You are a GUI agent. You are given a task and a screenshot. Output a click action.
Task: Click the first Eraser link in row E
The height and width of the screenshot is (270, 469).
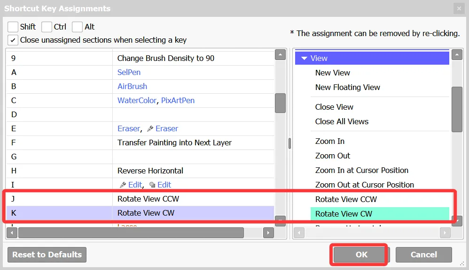[x=129, y=128]
